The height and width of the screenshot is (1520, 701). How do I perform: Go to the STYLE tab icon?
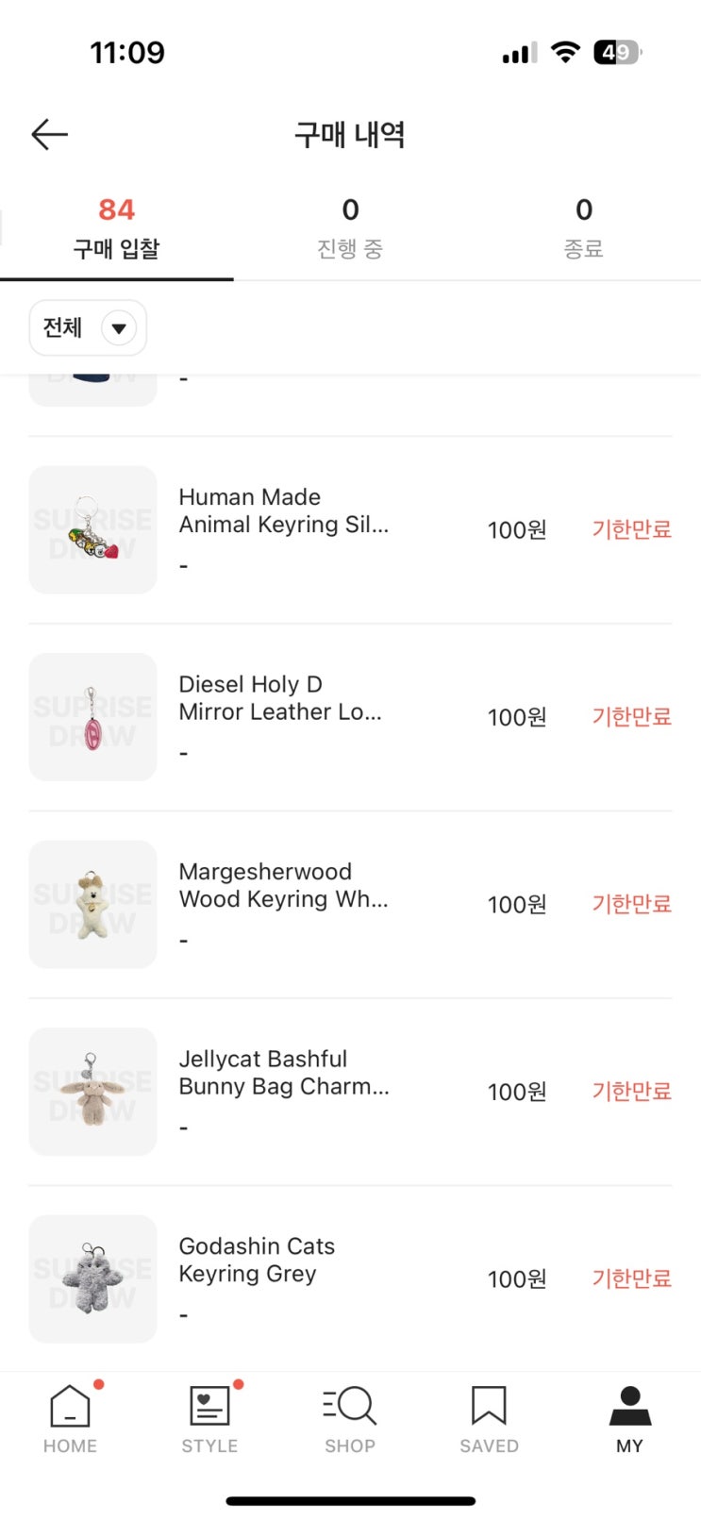(209, 1407)
